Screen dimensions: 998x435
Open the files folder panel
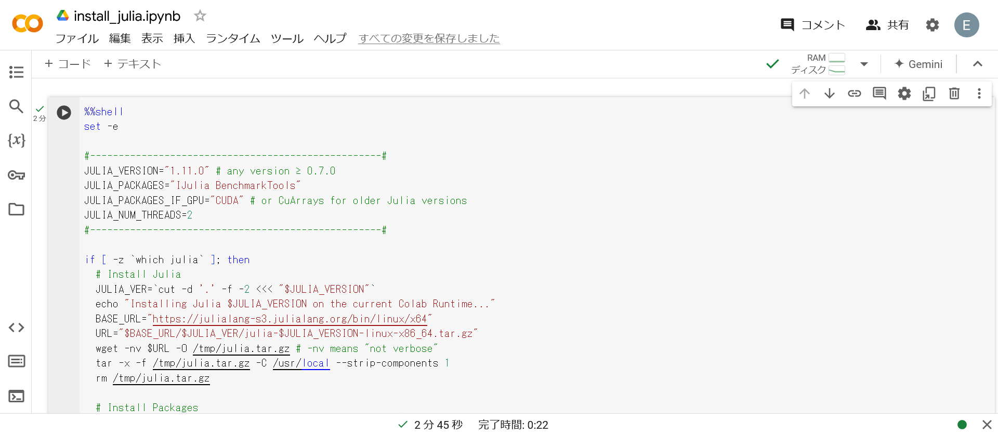16,209
